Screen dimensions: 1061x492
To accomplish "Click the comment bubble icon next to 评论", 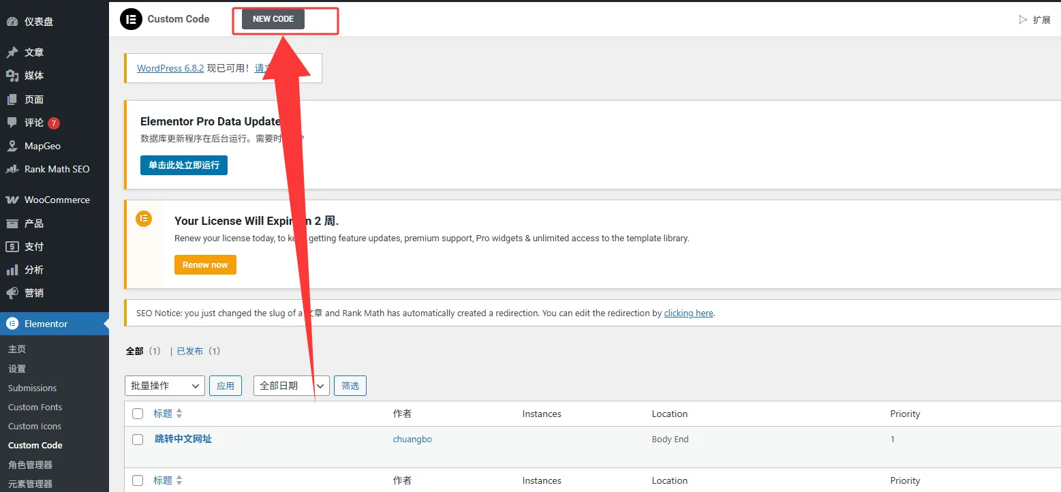I will tap(12, 123).
